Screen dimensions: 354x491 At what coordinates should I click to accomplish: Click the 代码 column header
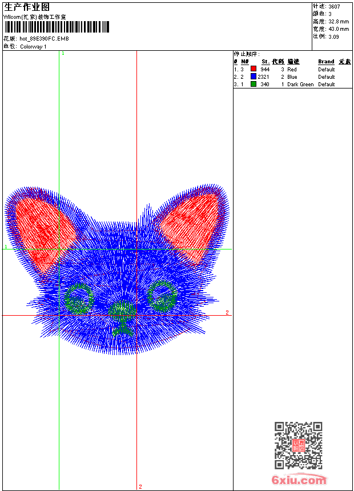point(278,62)
